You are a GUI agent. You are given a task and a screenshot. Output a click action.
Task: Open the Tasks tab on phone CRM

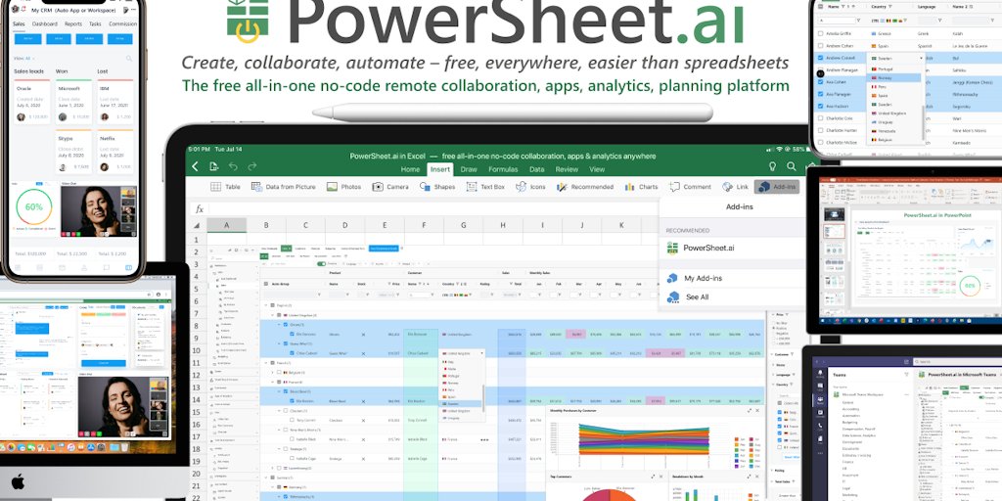tap(95, 23)
